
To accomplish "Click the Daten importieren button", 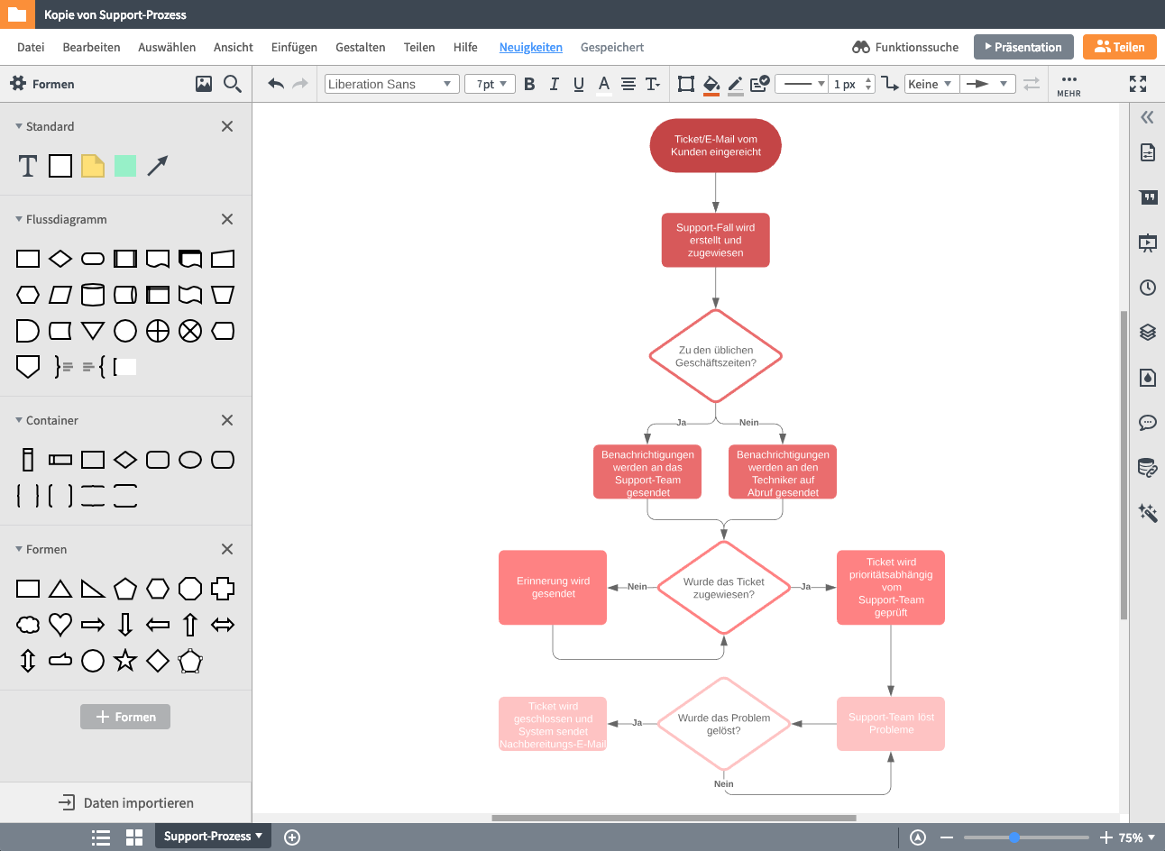I will coord(125,802).
